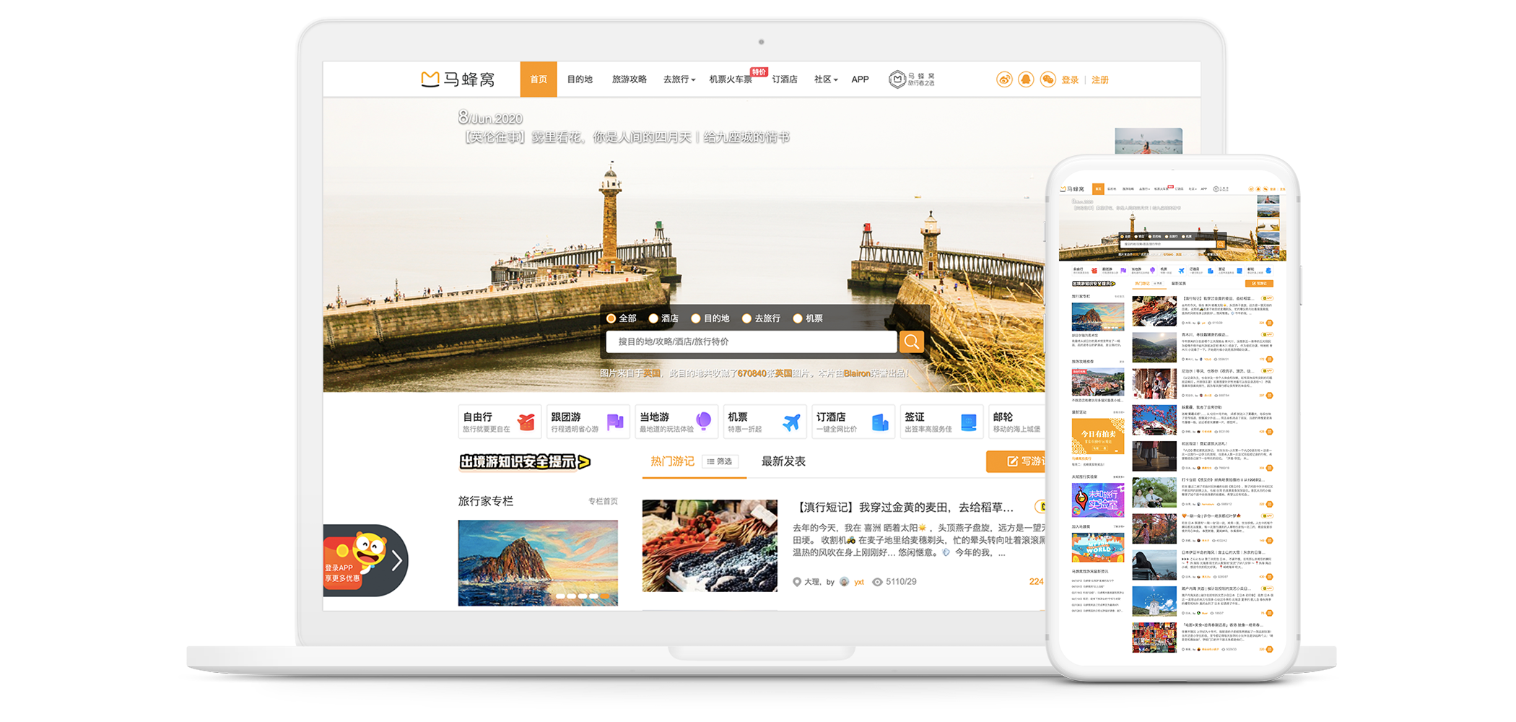This screenshot has width=1516, height=722.
Task: Click the 搜目的地/攻略/酒店 search input field
Action: point(751,342)
